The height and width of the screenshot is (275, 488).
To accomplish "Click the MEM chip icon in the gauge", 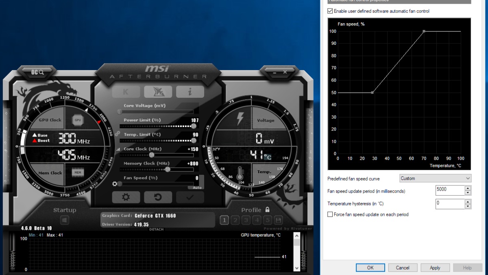I will 78,173.
